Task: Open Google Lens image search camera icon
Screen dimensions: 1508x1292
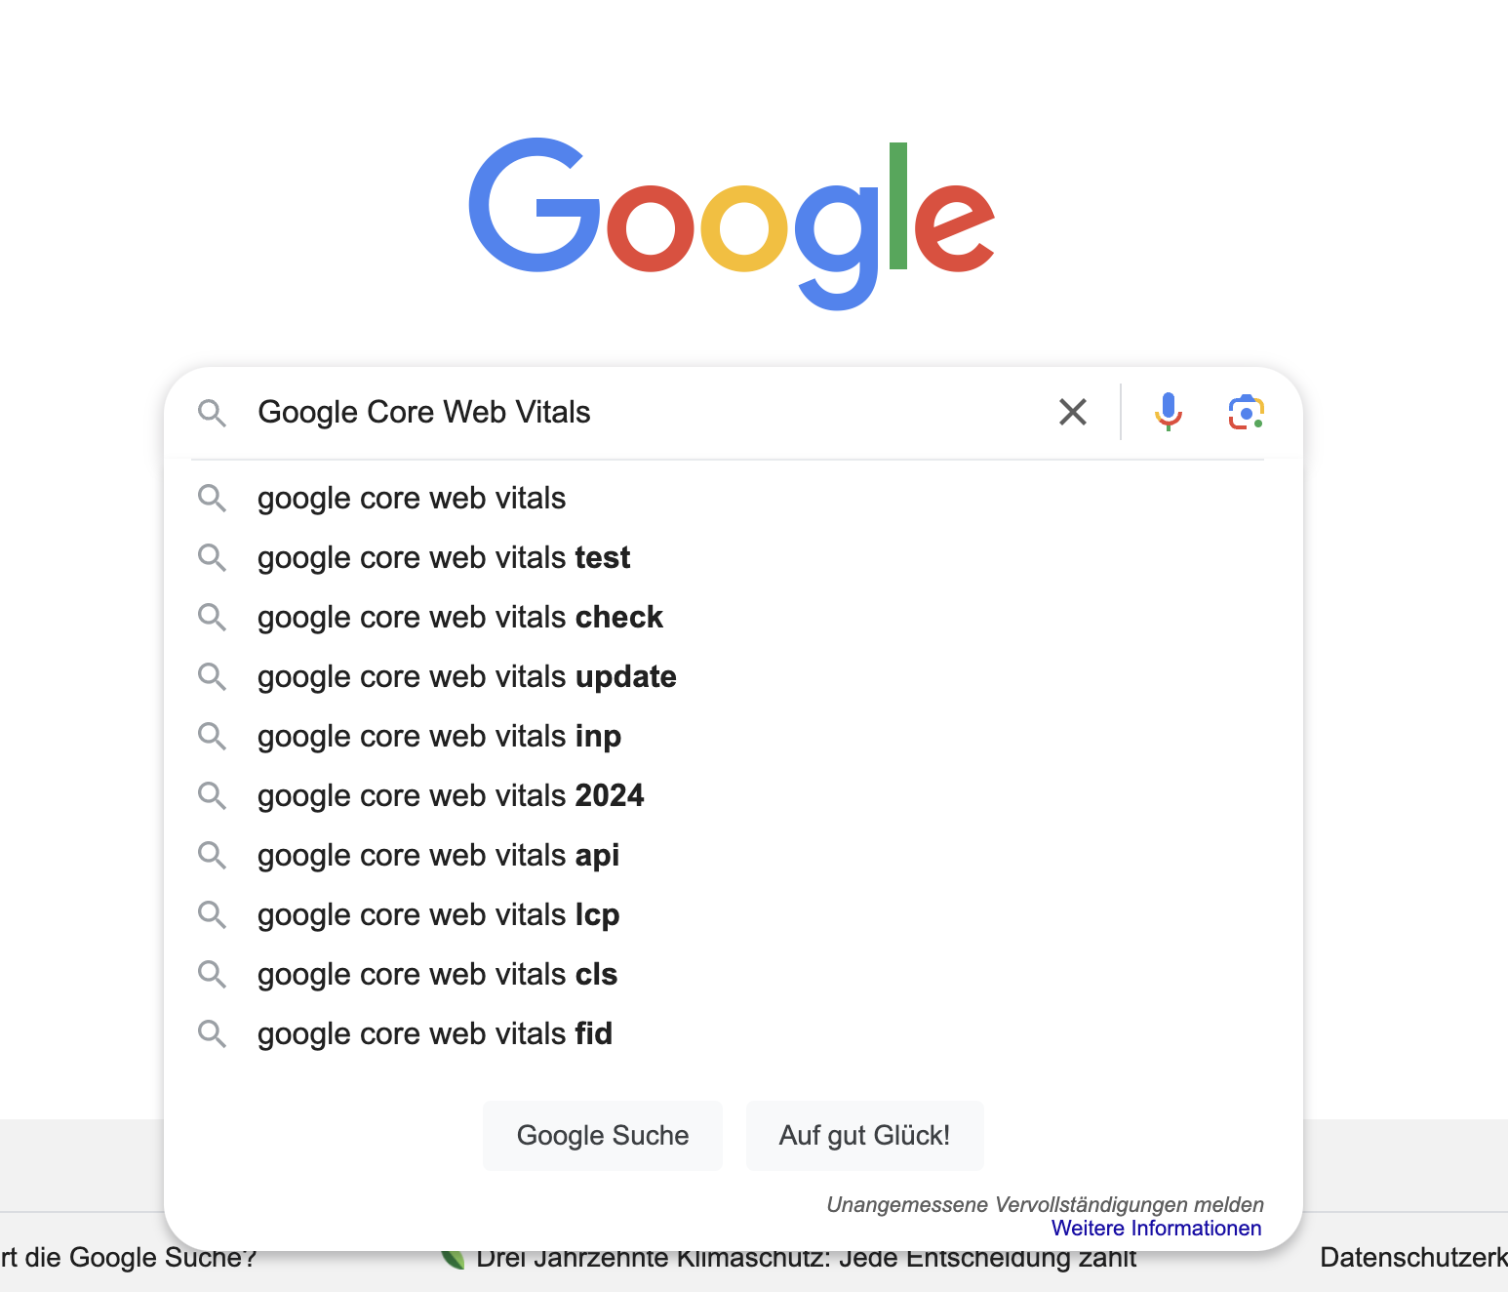Action: [1246, 412]
